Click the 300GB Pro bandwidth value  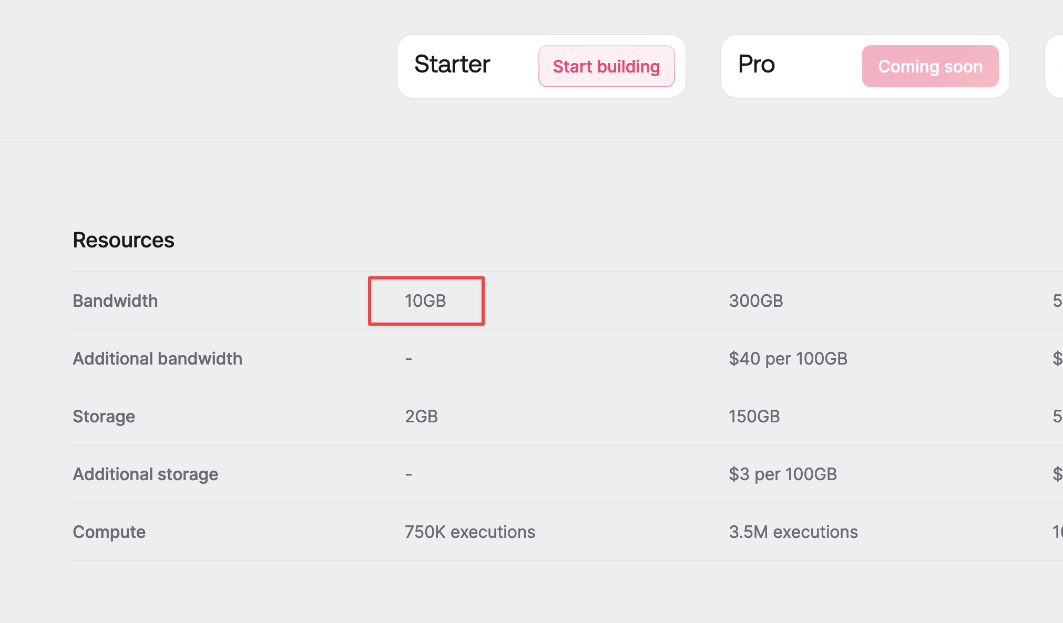click(756, 300)
